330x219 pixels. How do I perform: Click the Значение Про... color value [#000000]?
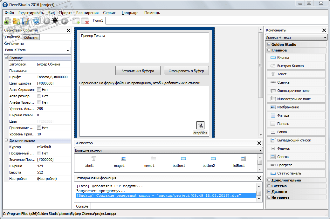point(45,160)
